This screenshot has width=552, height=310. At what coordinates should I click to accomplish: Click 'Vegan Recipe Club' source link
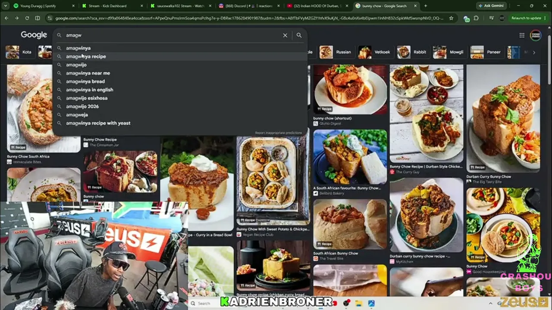point(258,235)
